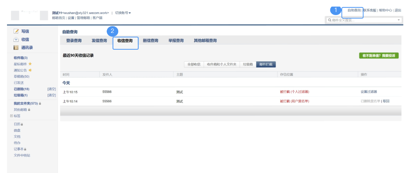Switch to the 发信查询 tab
Image resolution: width=409 pixels, height=173 pixels.
click(99, 41)
